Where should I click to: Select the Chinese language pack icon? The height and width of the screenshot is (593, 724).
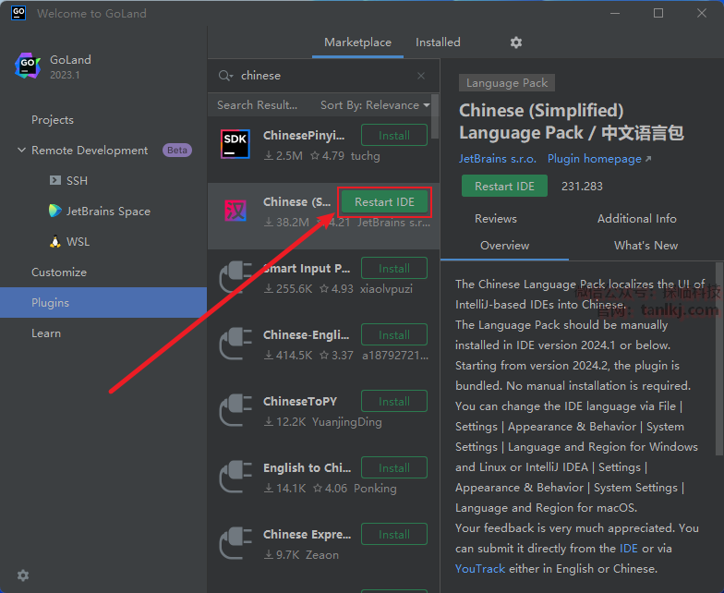[x=235, y=212]
